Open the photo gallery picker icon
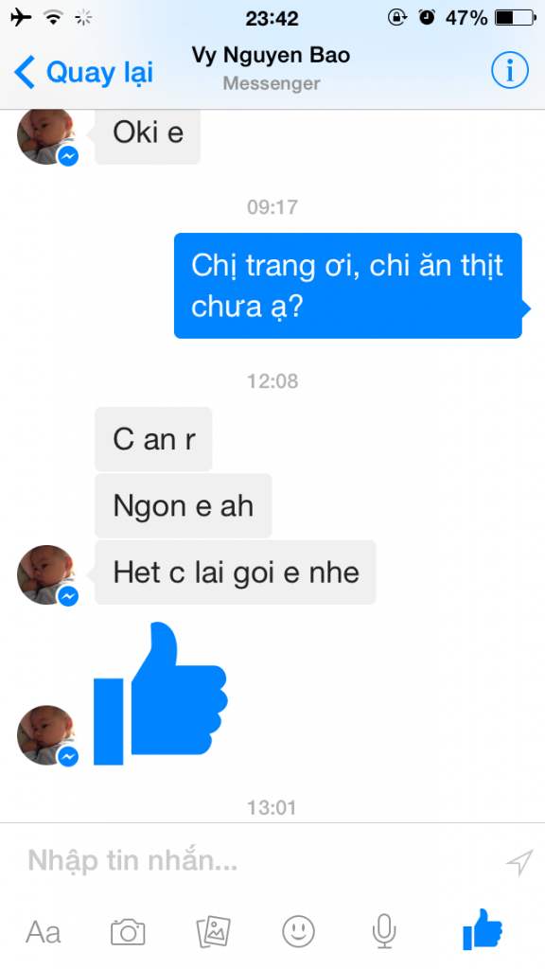 click(x=213, y=931)
